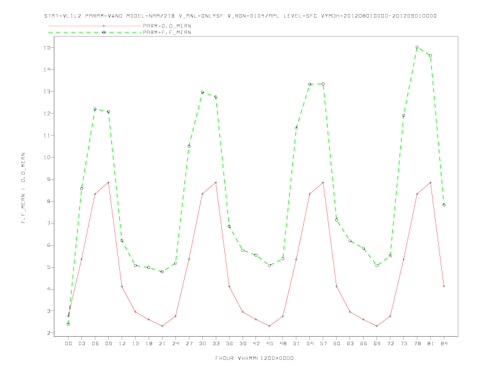Image resolution: width=484 pixels, height=374 pixels.
Task: Click the green circle marker at forecast hour 84
Action: coord(444,205)
